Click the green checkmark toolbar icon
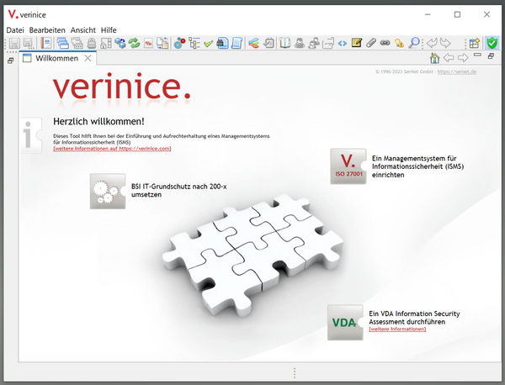Image resolution: width=505 pixels, height=385 pixels. point(208,43)
